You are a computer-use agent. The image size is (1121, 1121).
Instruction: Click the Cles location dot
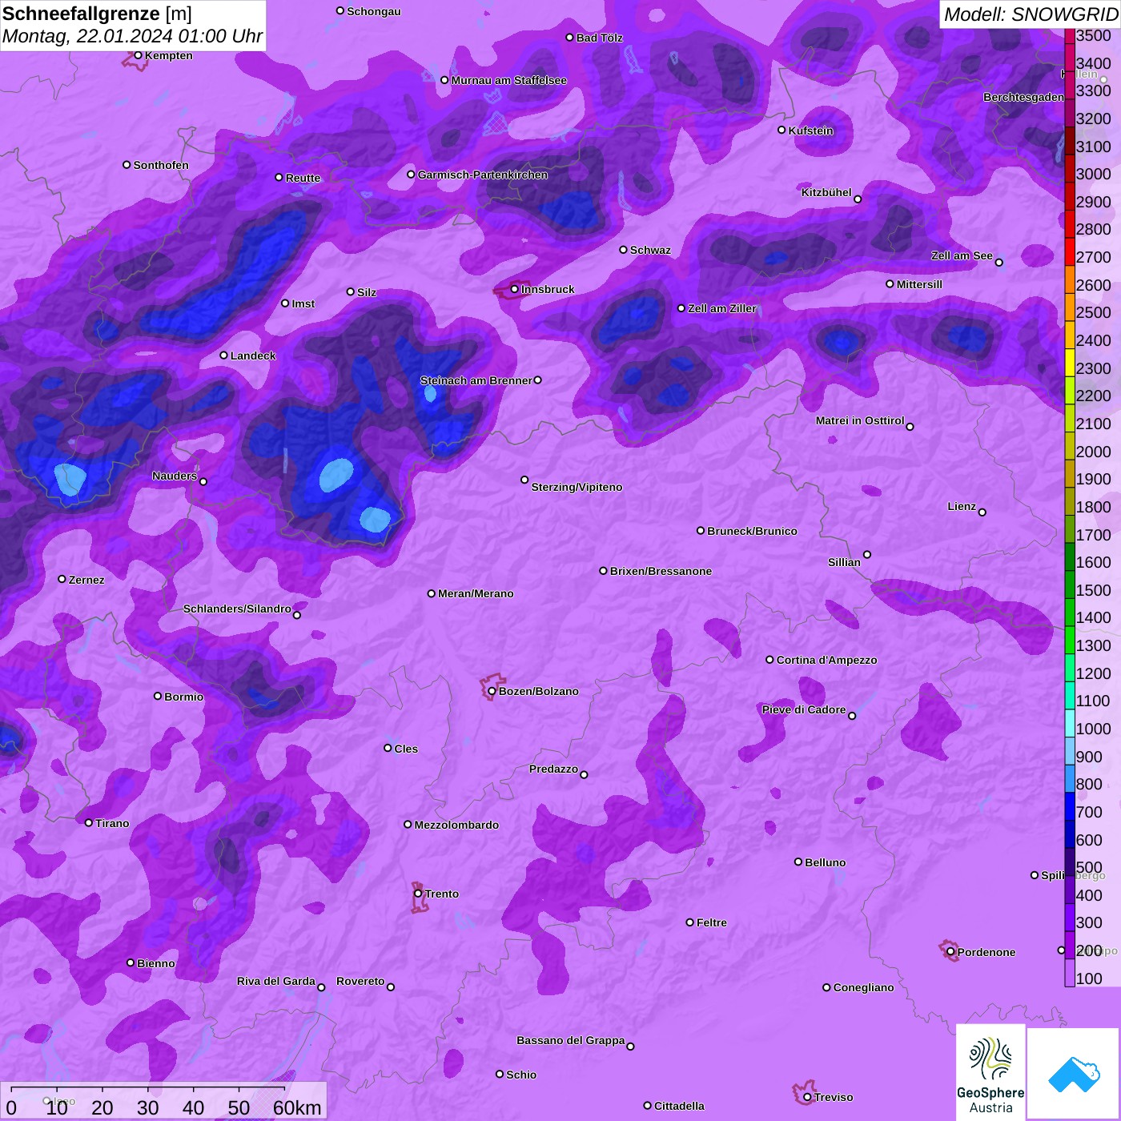coord(388,748)
